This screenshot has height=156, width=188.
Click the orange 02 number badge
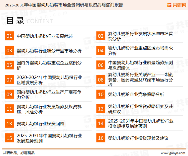[101, 36]
